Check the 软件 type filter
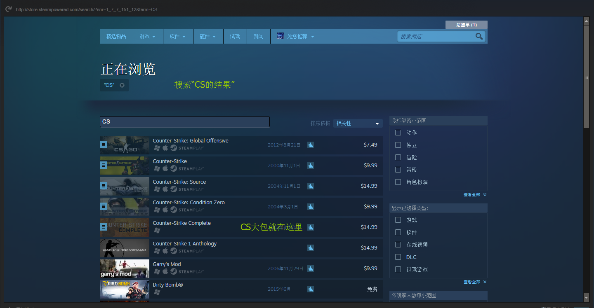594x308 pixels. (x=398, y=232)
